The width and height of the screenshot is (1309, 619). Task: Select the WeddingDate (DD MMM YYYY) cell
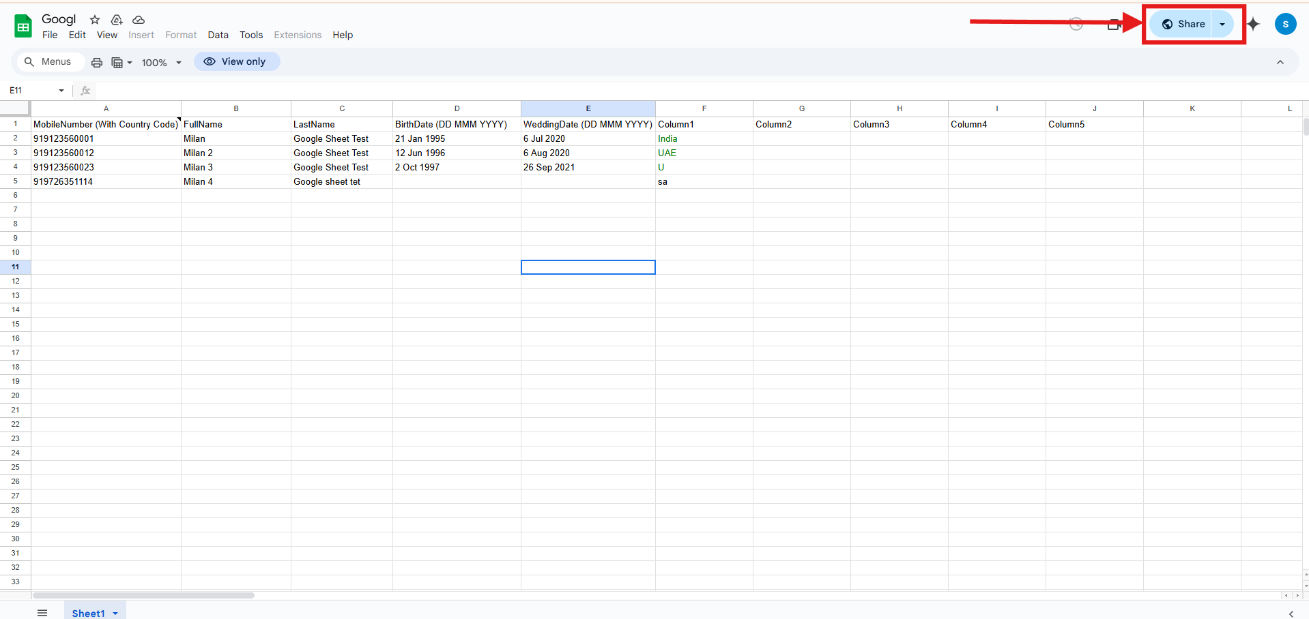(x=588, y=124)
